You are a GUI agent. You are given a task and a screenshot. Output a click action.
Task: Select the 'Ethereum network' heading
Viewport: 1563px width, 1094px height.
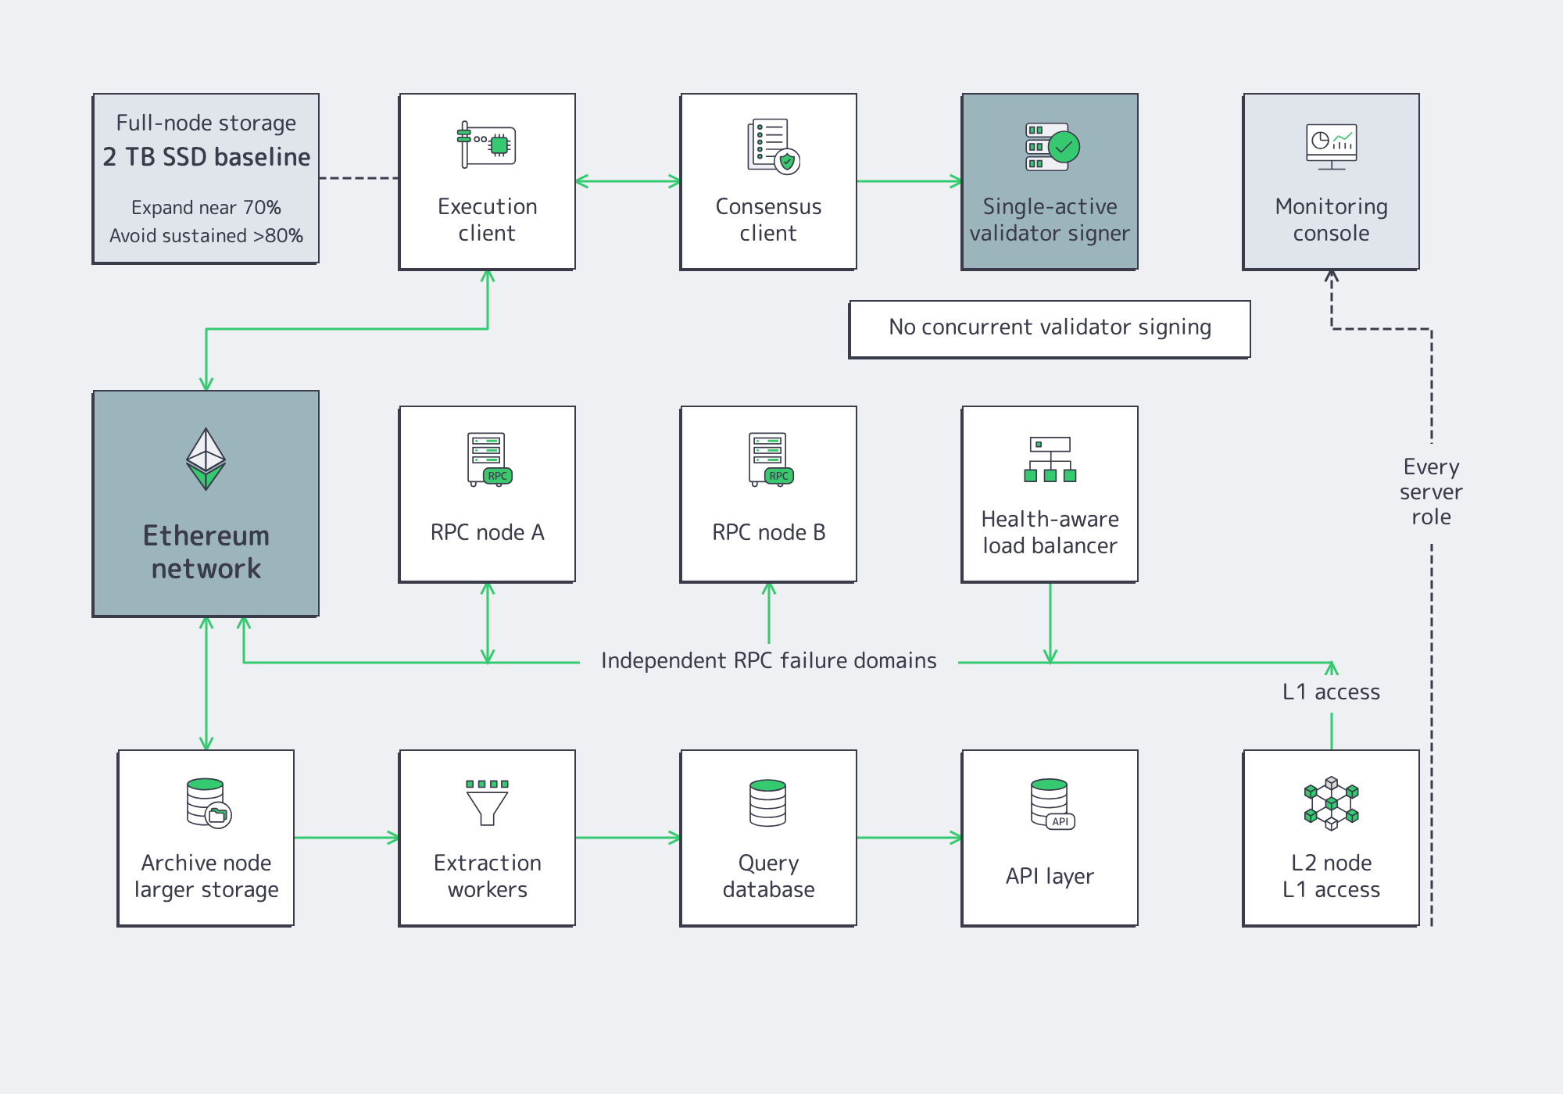click(206, 552)
